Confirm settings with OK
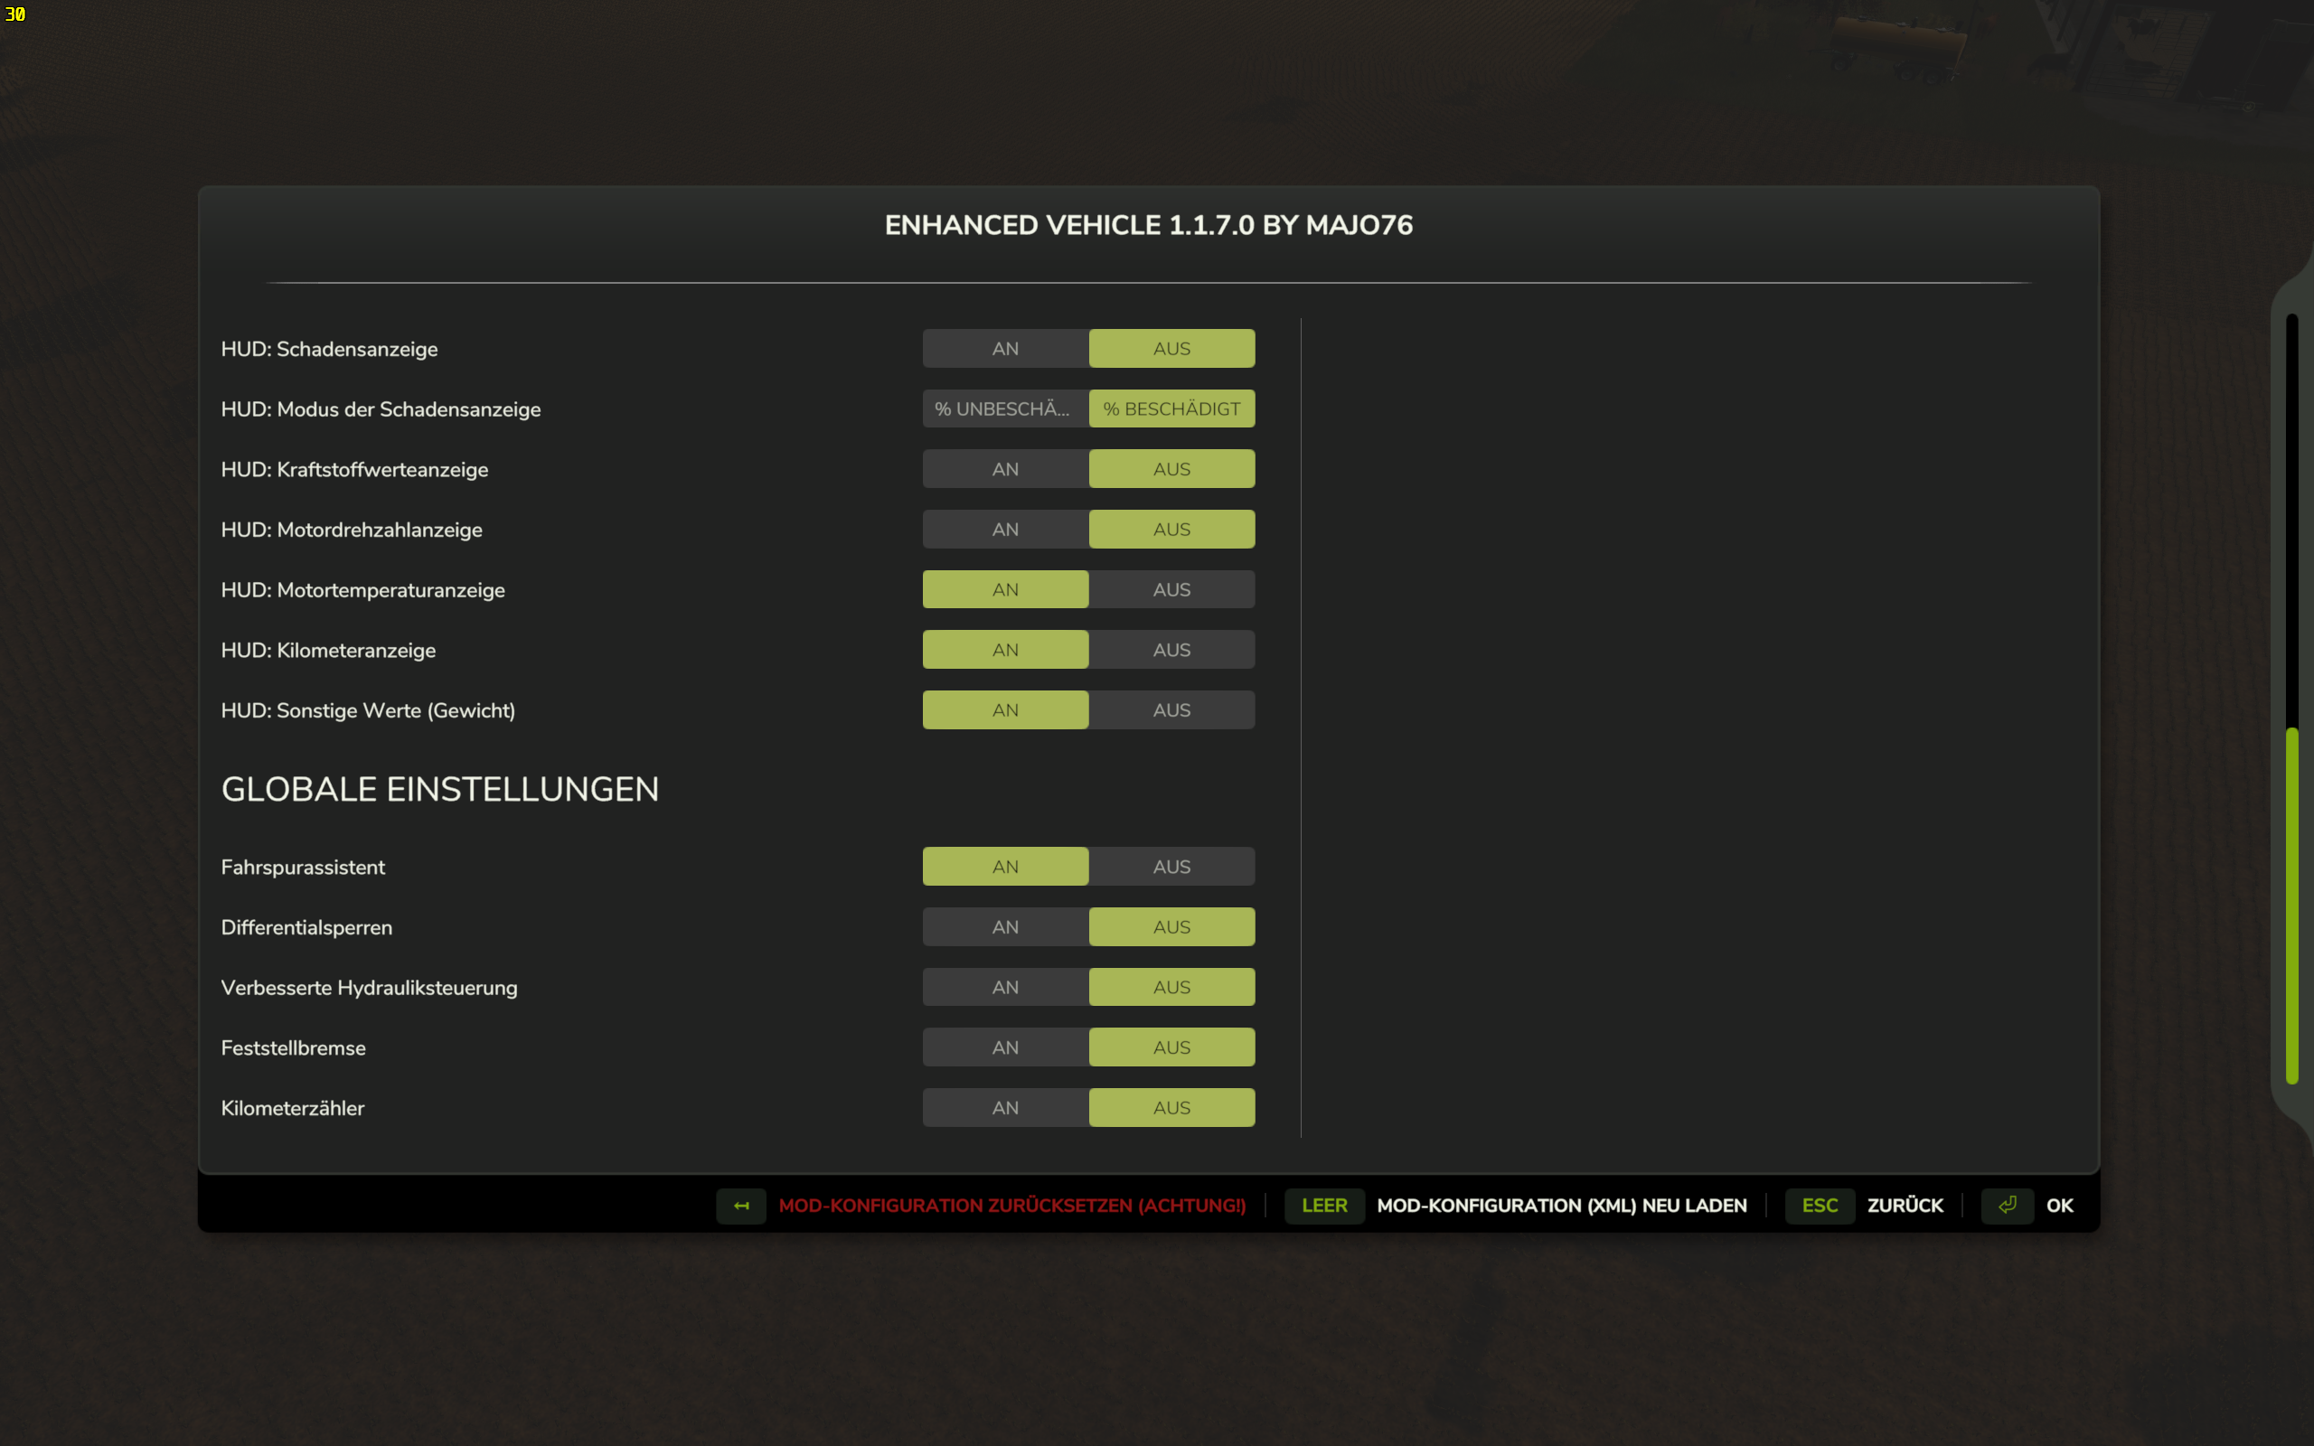2314x1446 pixels. (x=2059, y=1205)
